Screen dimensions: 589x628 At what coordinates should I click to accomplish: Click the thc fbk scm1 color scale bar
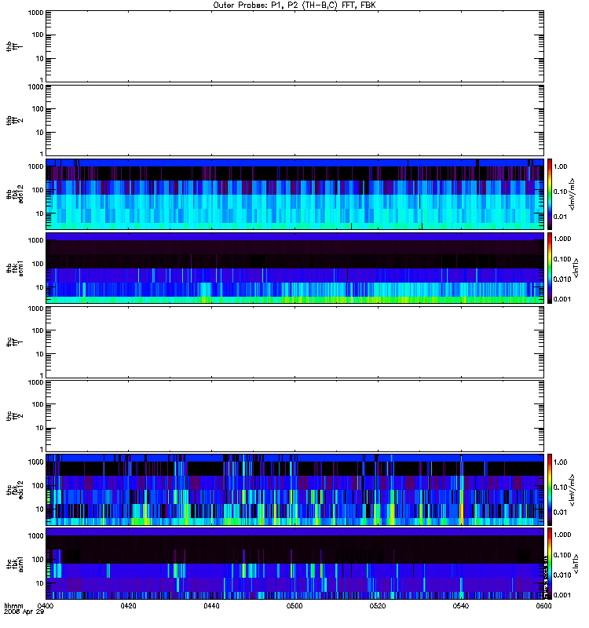(550, 564)
